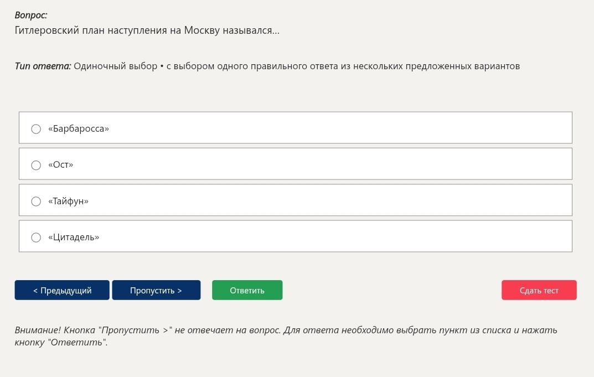Image resolution: width=594 pixels, height=377 pixels.
Task: Submit answer with green Ответить button
Action: (247, 290)
